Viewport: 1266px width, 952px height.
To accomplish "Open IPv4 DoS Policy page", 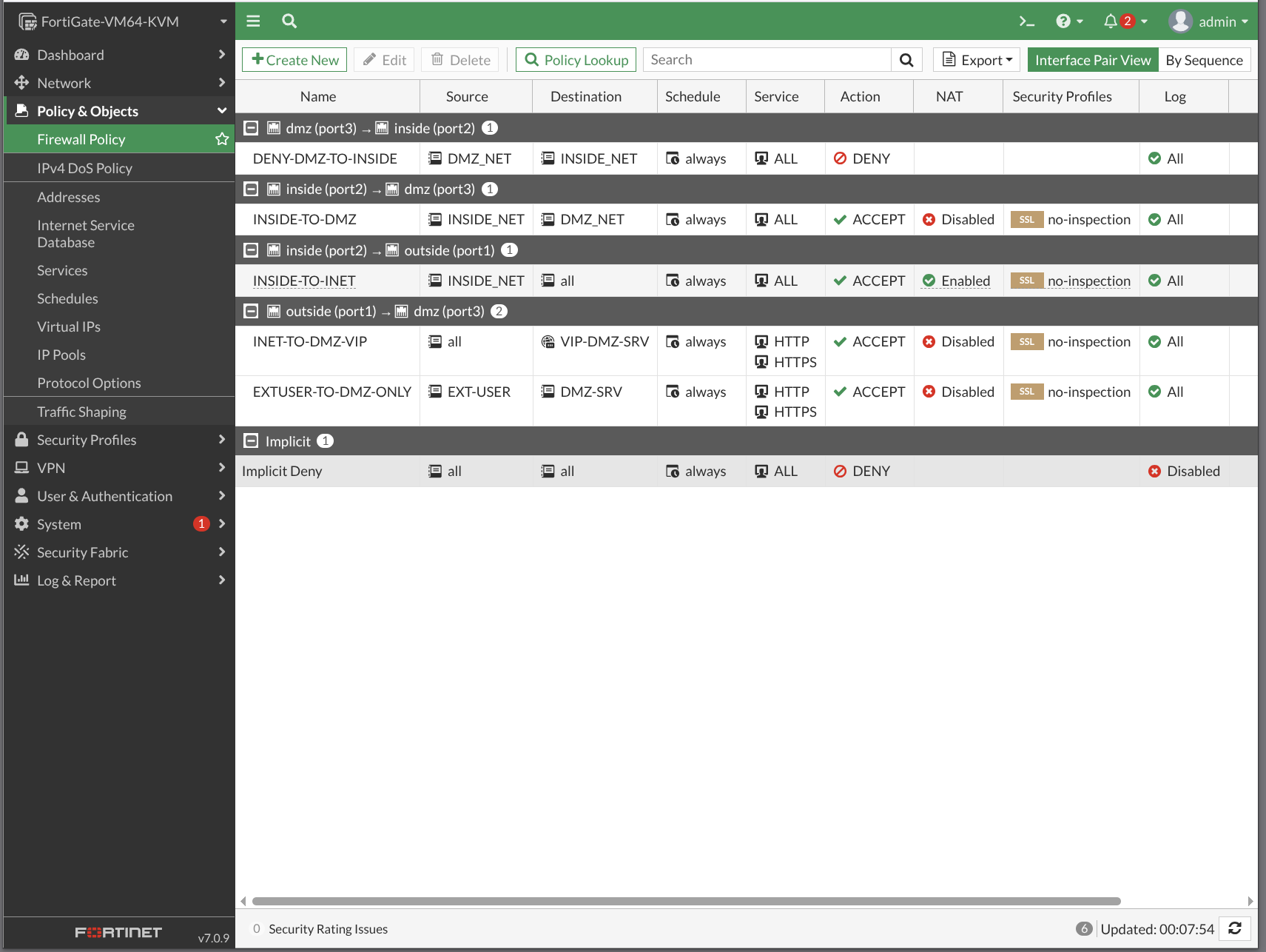I will point(84,168).
